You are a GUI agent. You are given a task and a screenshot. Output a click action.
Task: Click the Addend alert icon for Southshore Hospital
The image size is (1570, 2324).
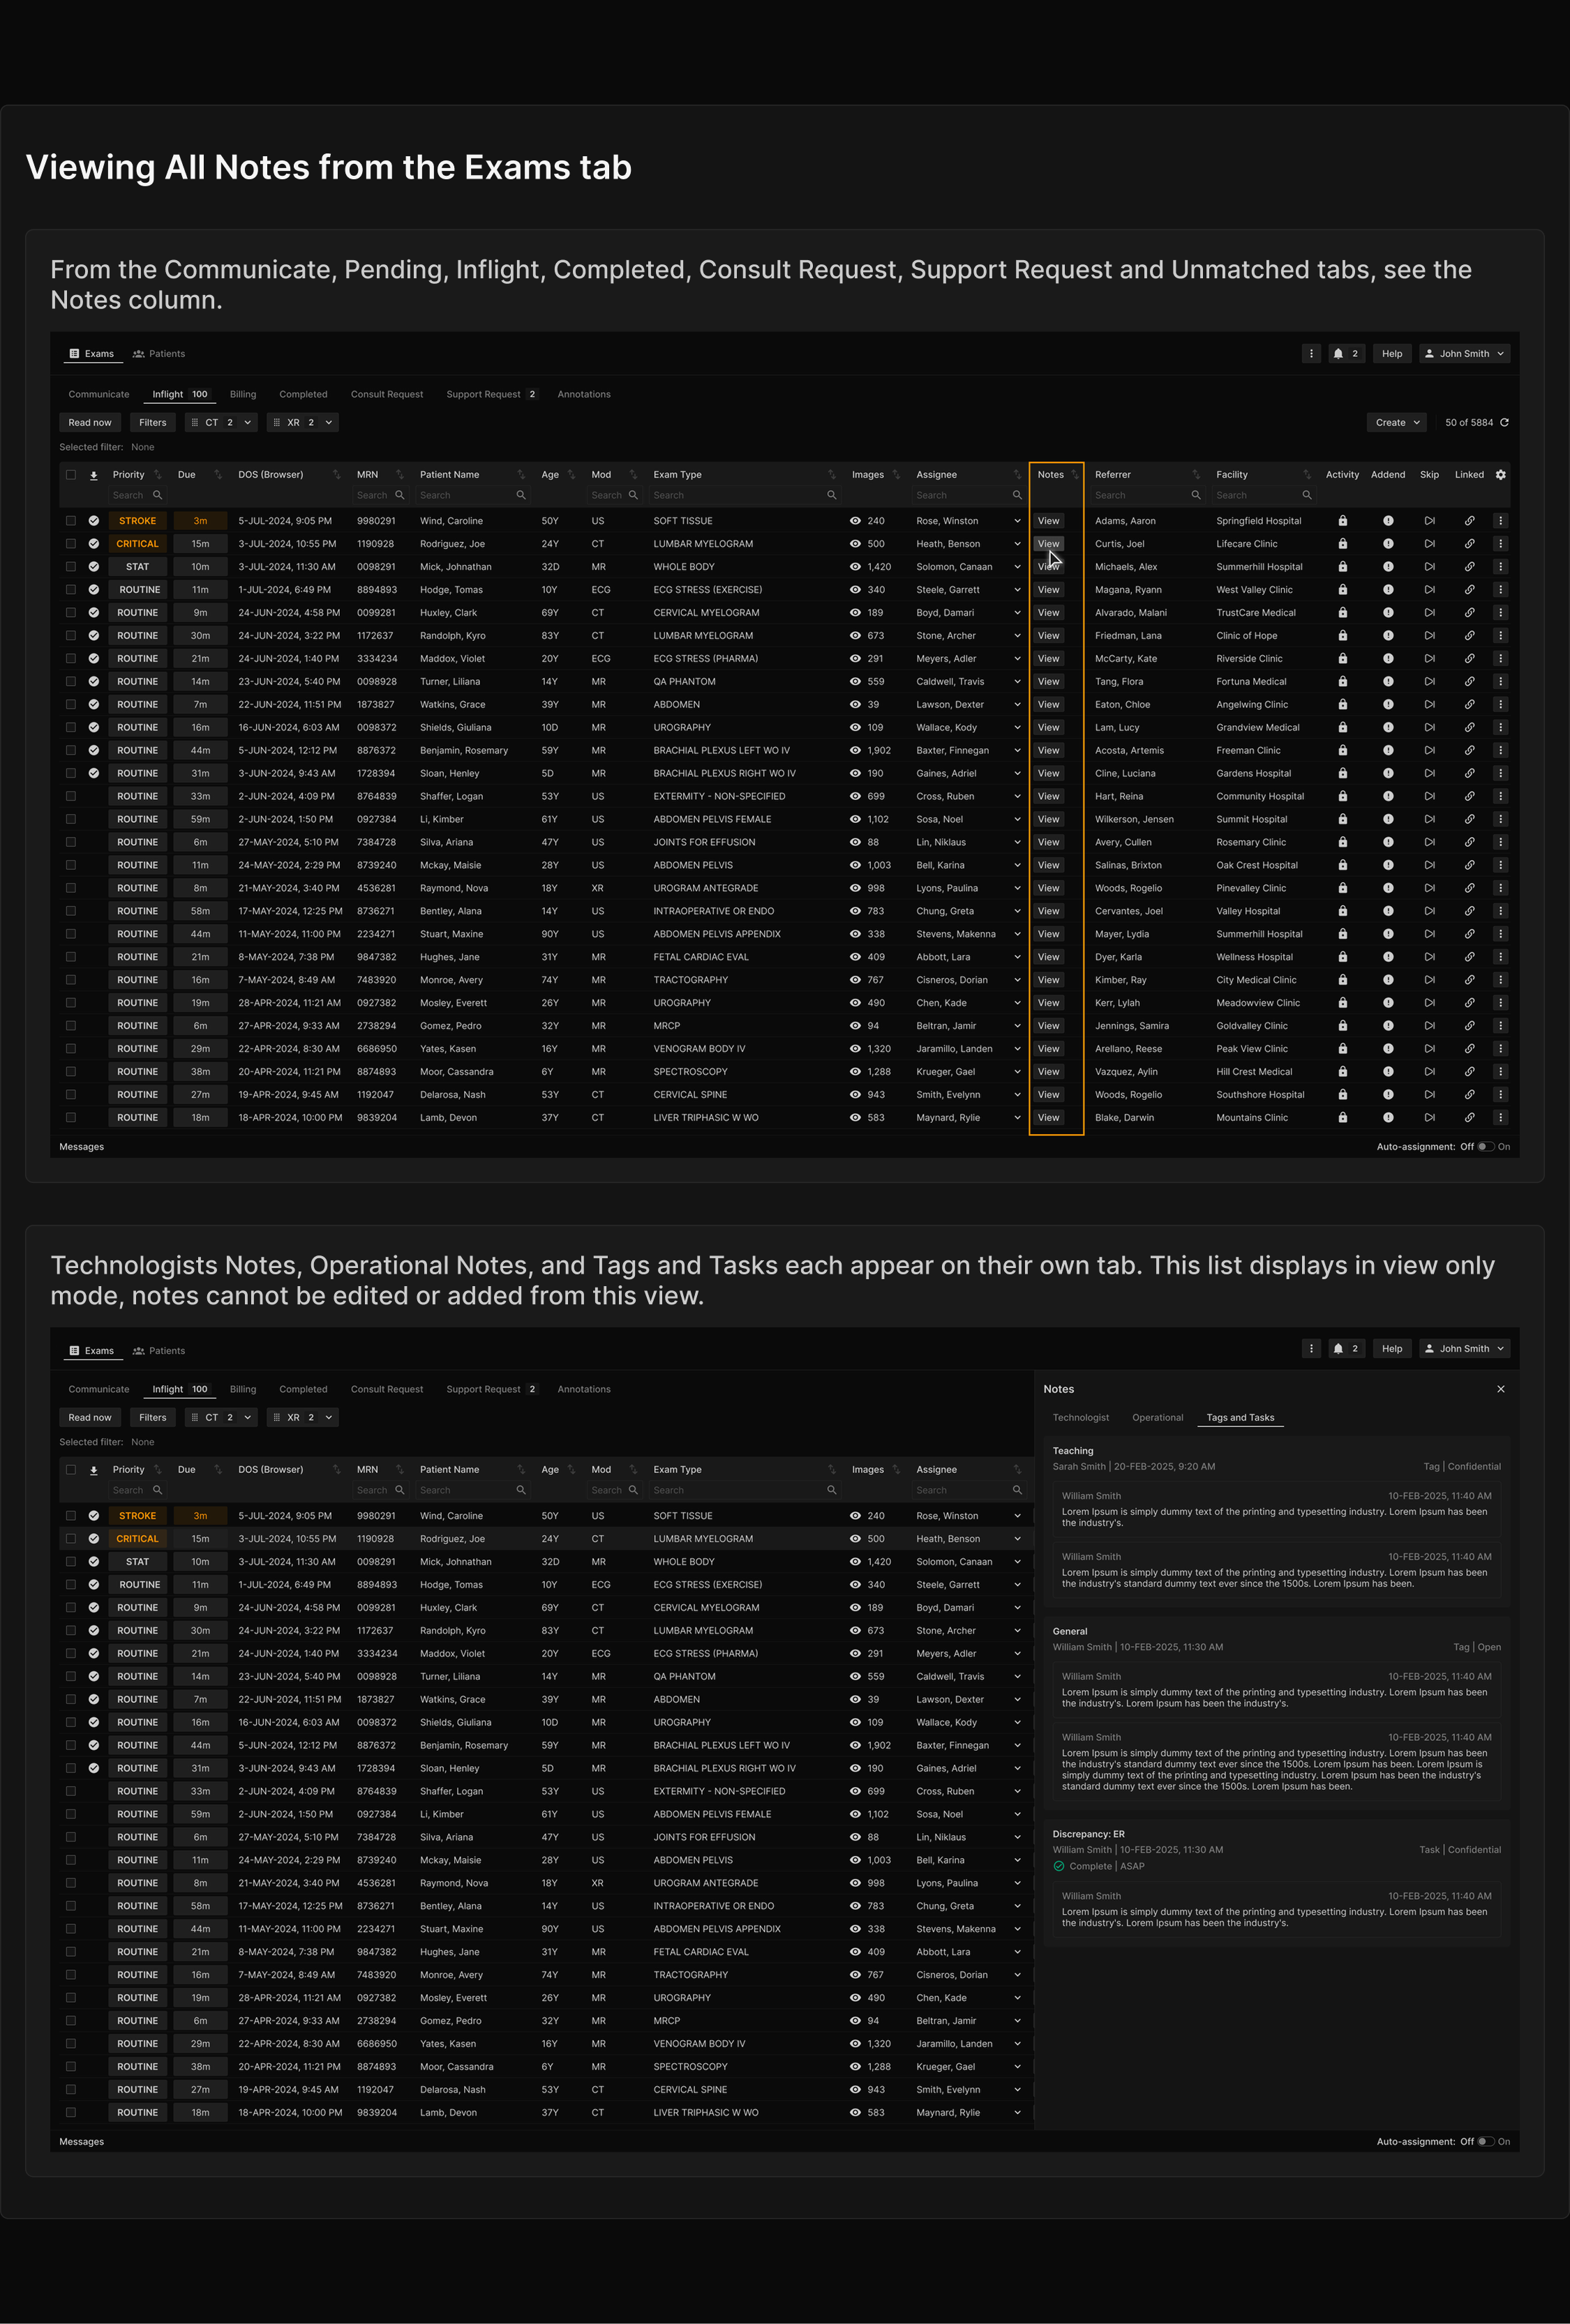[x=1388, y=1095]
